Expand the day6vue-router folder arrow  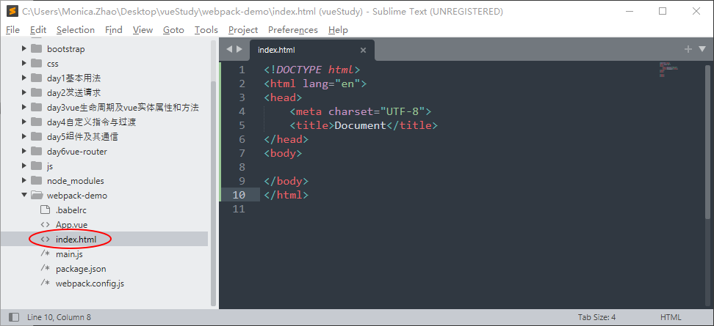[x=24, y=151]
